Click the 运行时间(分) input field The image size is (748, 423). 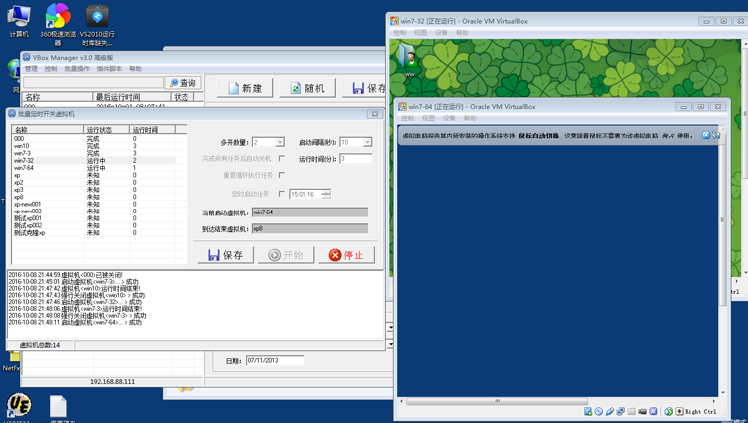point(356,159)
